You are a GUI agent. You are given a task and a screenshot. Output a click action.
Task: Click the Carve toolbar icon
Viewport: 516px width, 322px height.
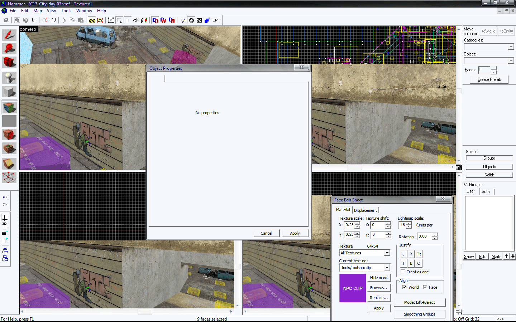6,20
